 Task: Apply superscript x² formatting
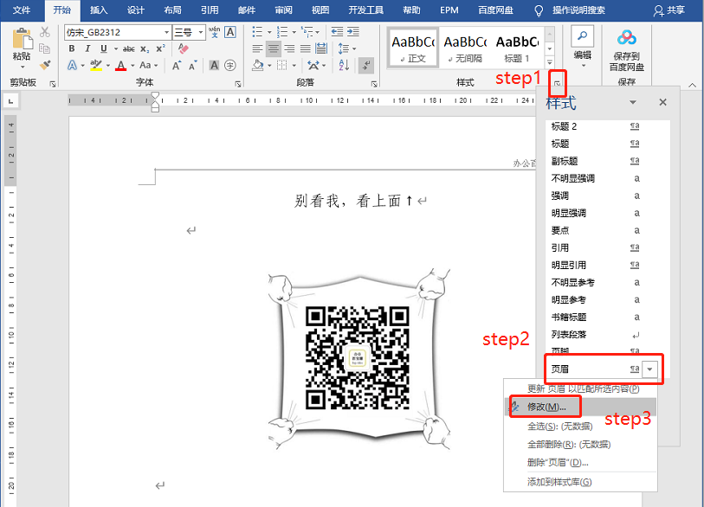(160, 49)
